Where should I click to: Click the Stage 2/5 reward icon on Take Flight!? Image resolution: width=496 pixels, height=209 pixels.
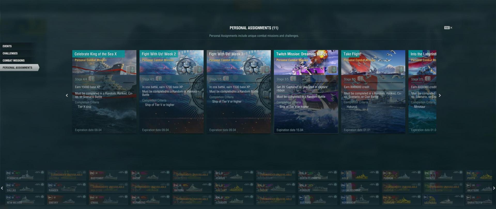[360, 78]
